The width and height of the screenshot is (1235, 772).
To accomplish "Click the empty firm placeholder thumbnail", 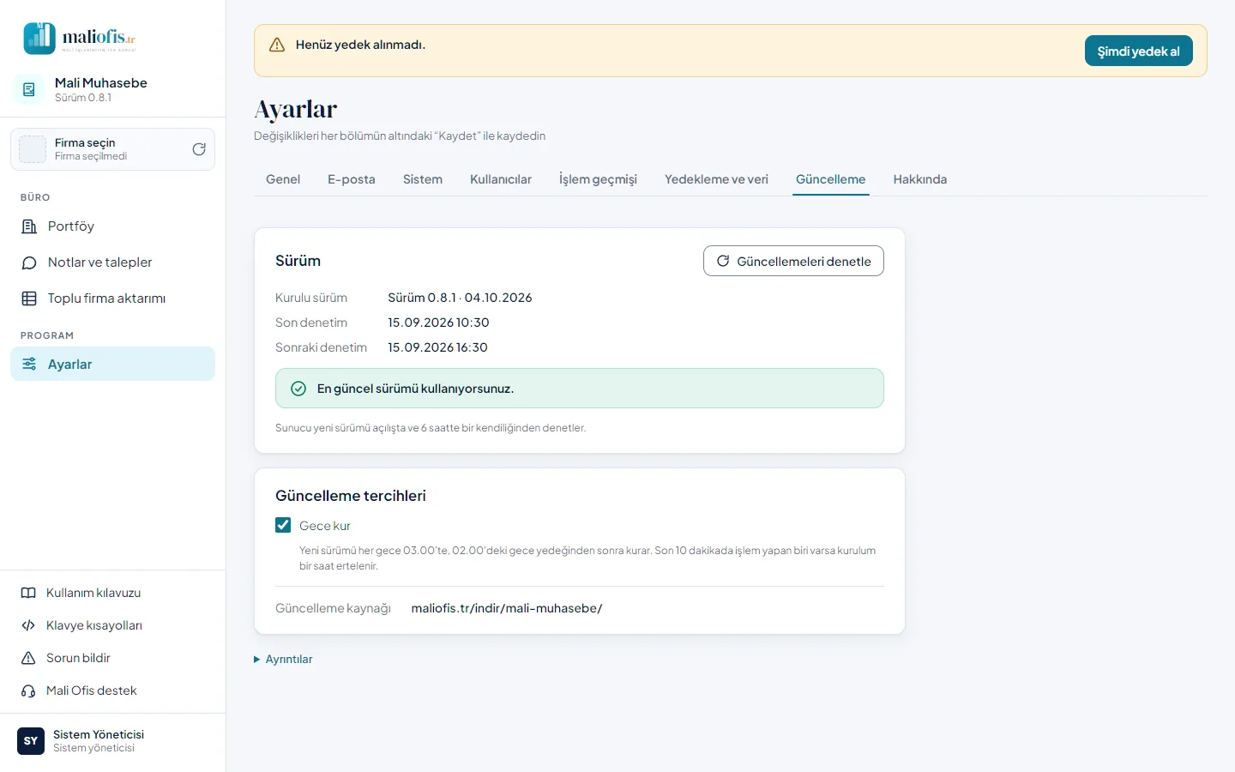I will click(x=33, y=149).
